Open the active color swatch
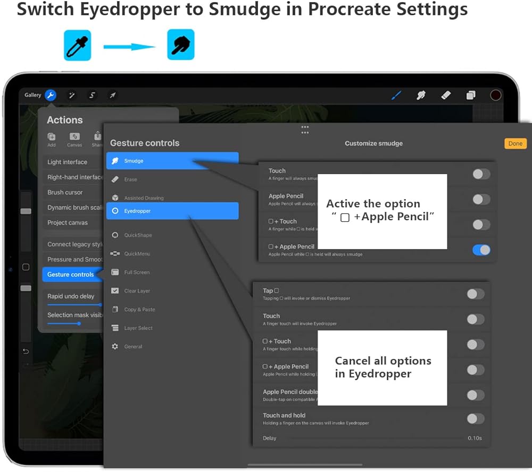The height and width of the screenshot is (472, 532). coord(496,95)
